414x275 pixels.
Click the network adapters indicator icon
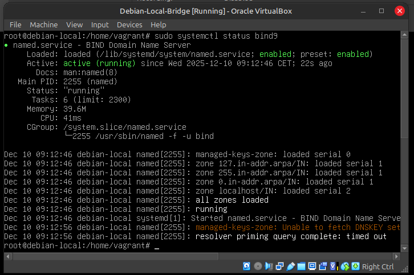click(x=279, y=266)
